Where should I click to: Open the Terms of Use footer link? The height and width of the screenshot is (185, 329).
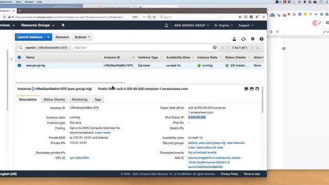pos(251,174)
